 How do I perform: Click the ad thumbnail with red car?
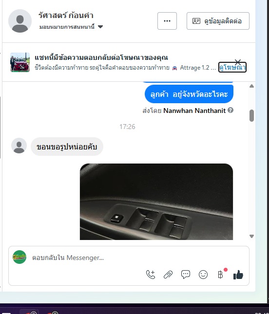20,62
